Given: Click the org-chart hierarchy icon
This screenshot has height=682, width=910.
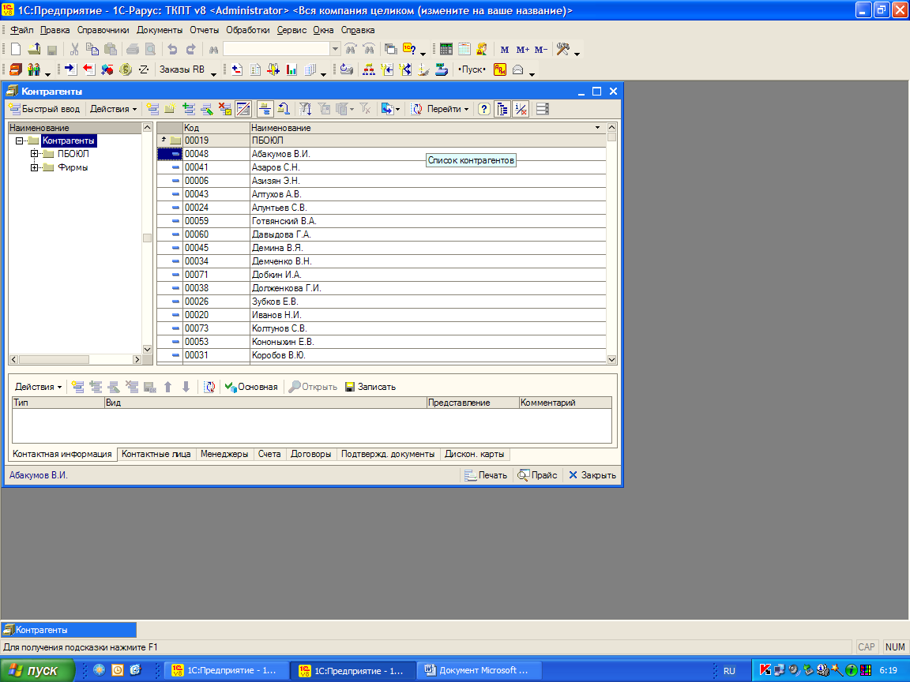Looking at the screenshot, I should 369,69.
